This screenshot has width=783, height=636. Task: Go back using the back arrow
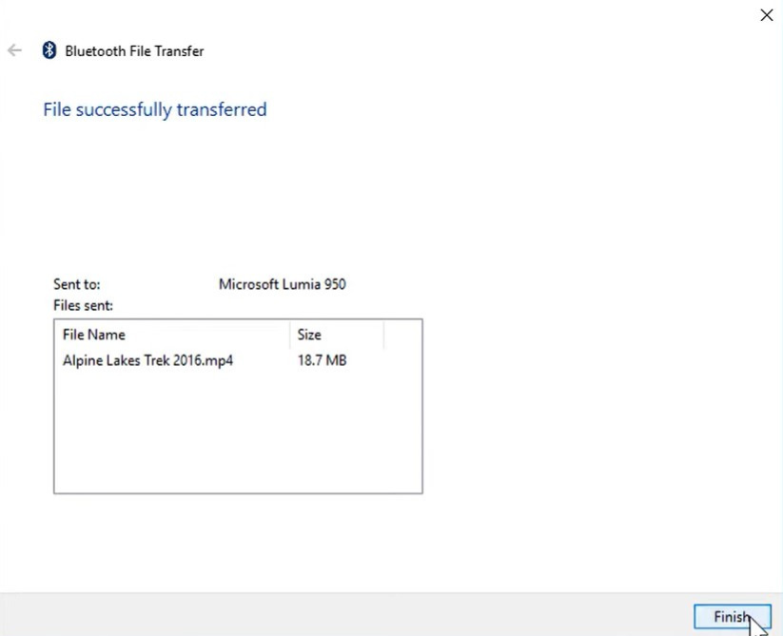14,50
